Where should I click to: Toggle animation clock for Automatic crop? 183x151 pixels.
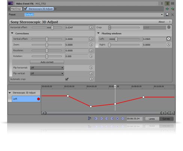(x=91, y=79)
